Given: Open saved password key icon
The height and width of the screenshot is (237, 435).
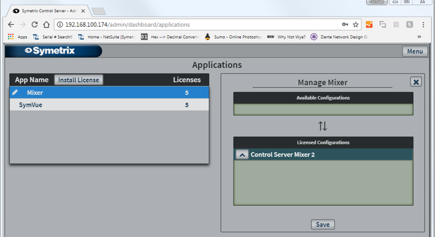Looking at the screenshot, I should (345, 25).
